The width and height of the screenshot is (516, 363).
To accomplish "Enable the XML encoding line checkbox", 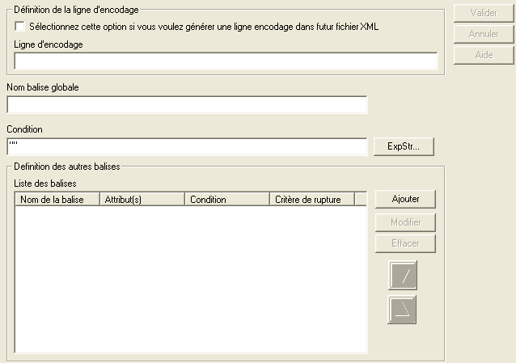I will (x=20, y=27).
